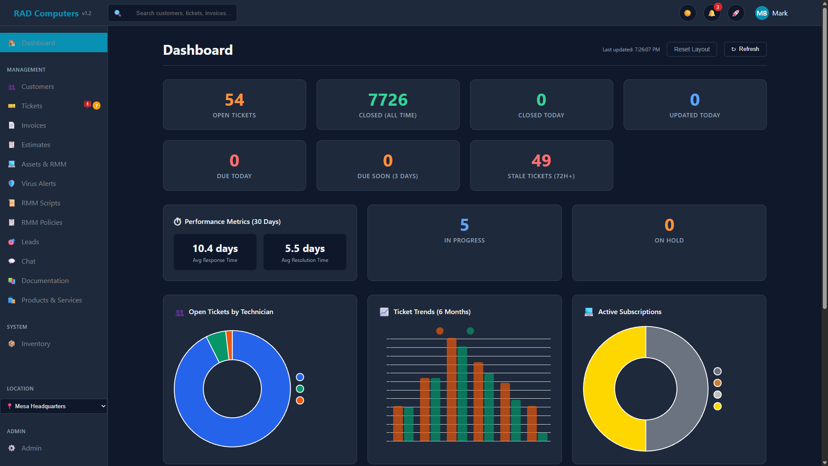Viewport: 828px width, 466px height.
Task: Open RMM Scripts from the sidebar
Action: pos(40,203)
